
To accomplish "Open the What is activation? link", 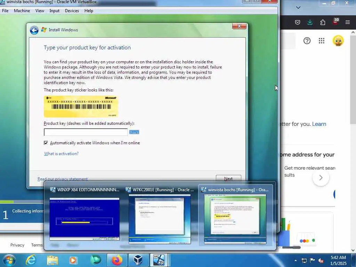I will (x=61, y=154).
